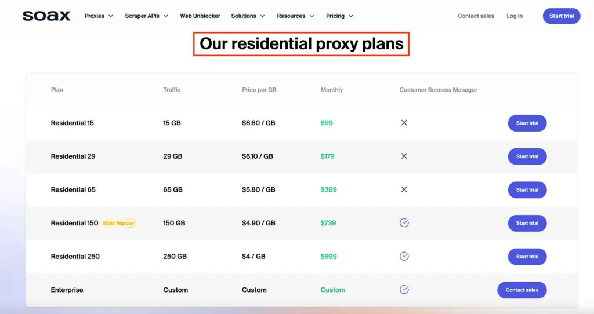Image resolution: width=594 pixels, height=314 pixels.
Task: Start trial for Residential 250 plan
Action: 527,257
